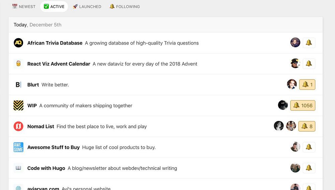
Task: Click the first Nomad List maker avatar
Action: click(279, 126)
